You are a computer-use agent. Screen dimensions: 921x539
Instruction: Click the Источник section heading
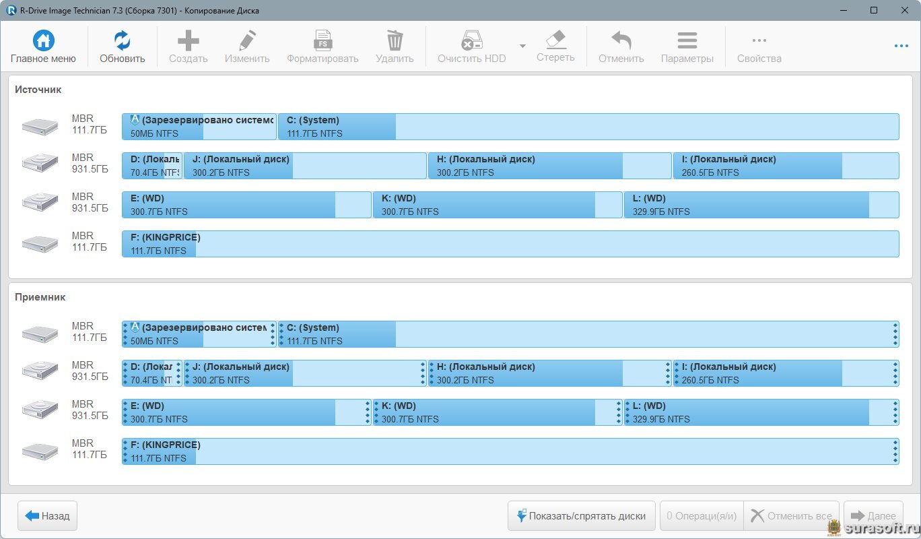coord(38,90)
